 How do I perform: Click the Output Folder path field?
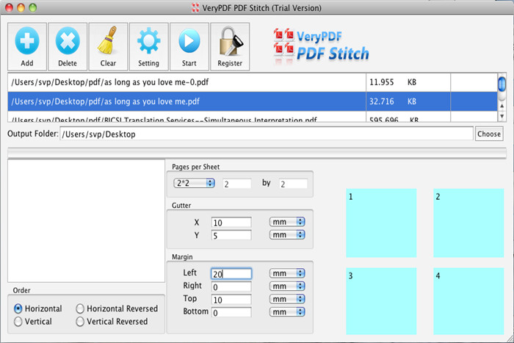[266, 134]
